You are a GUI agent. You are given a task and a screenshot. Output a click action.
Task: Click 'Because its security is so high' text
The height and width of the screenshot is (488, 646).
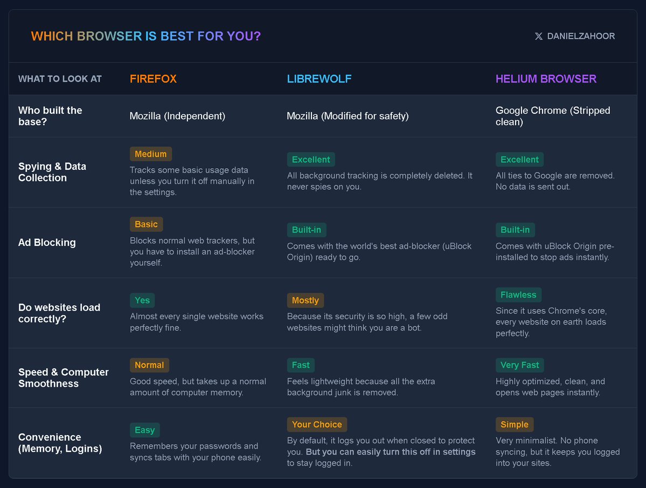[x=367, y=322]
